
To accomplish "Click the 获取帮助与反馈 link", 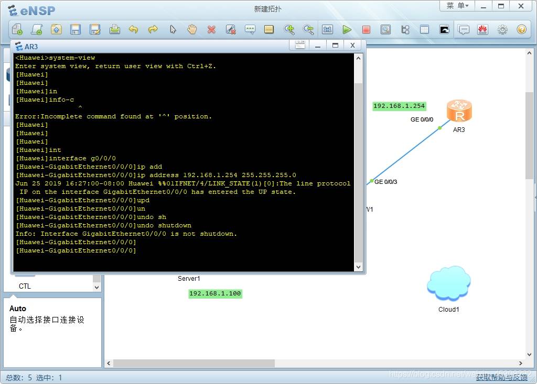I will coord(501,377).
